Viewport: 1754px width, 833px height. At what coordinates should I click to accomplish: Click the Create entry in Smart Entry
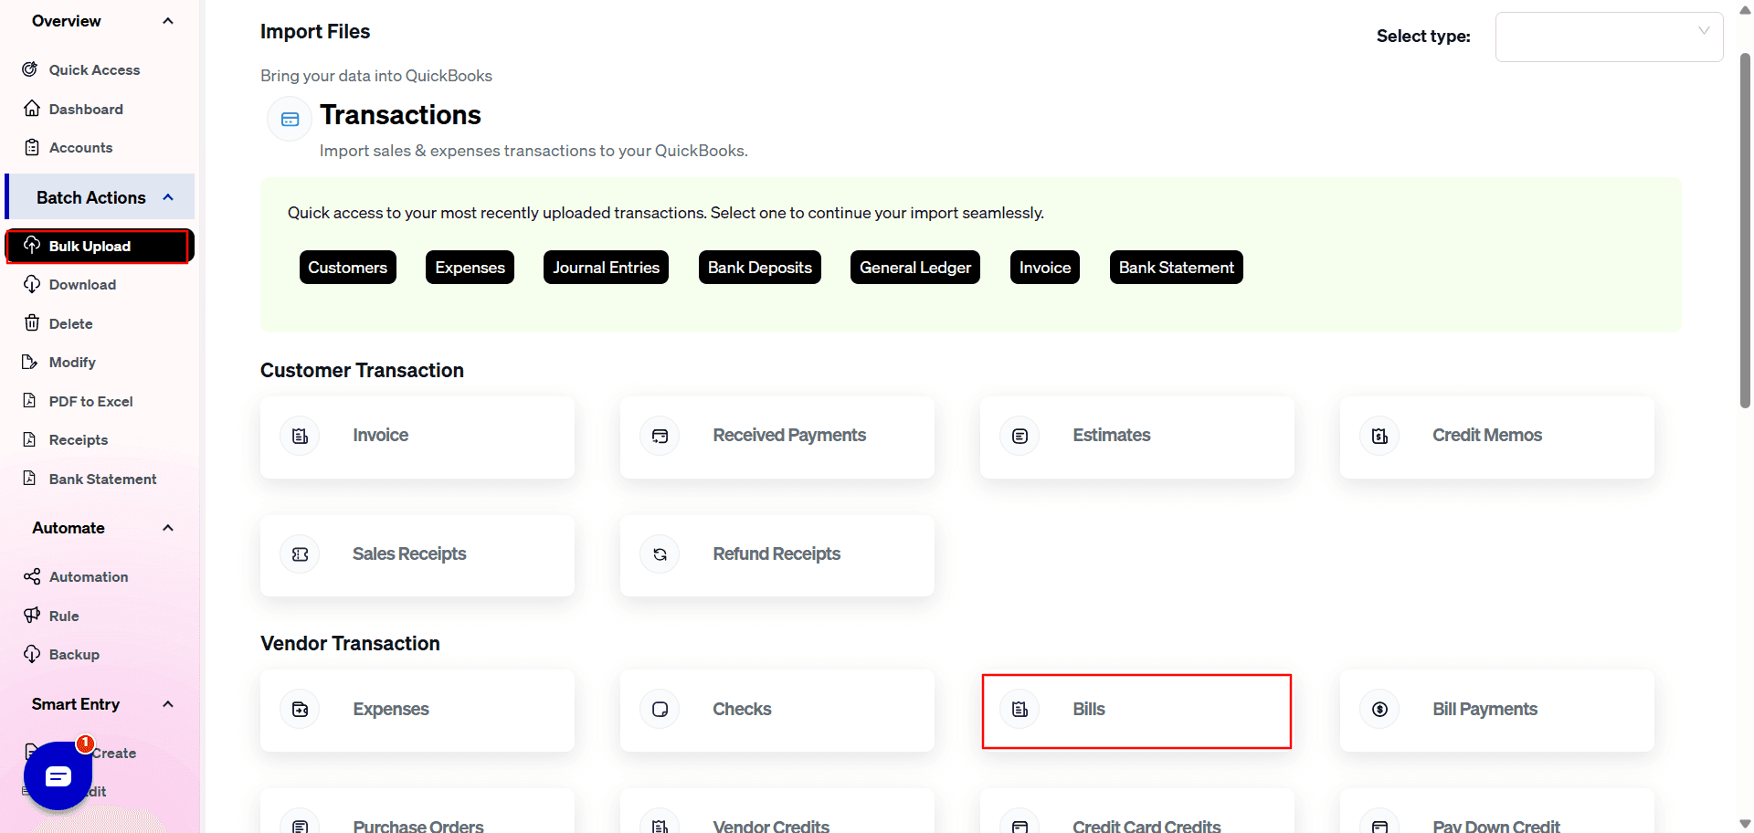coord(114,753)
